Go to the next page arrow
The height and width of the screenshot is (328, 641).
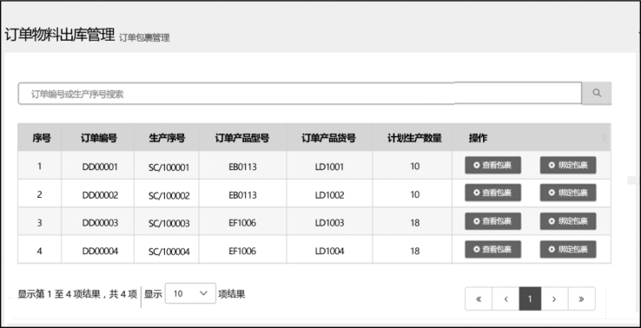(554, 299)
